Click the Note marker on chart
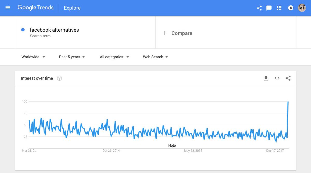The width and height of the screenshot is (311, 173). (172, 146)
